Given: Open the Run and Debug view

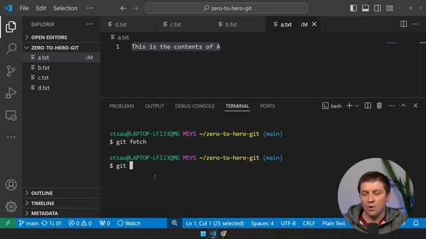Looking at the screenshot, I should pos(11,93).
